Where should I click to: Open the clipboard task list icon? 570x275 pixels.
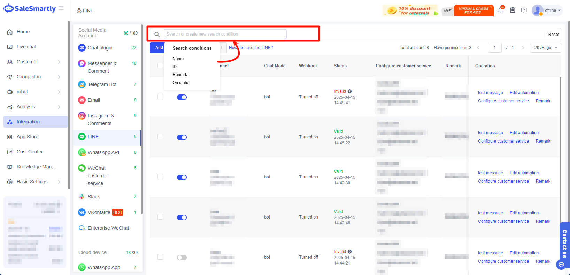click(513, 10)
